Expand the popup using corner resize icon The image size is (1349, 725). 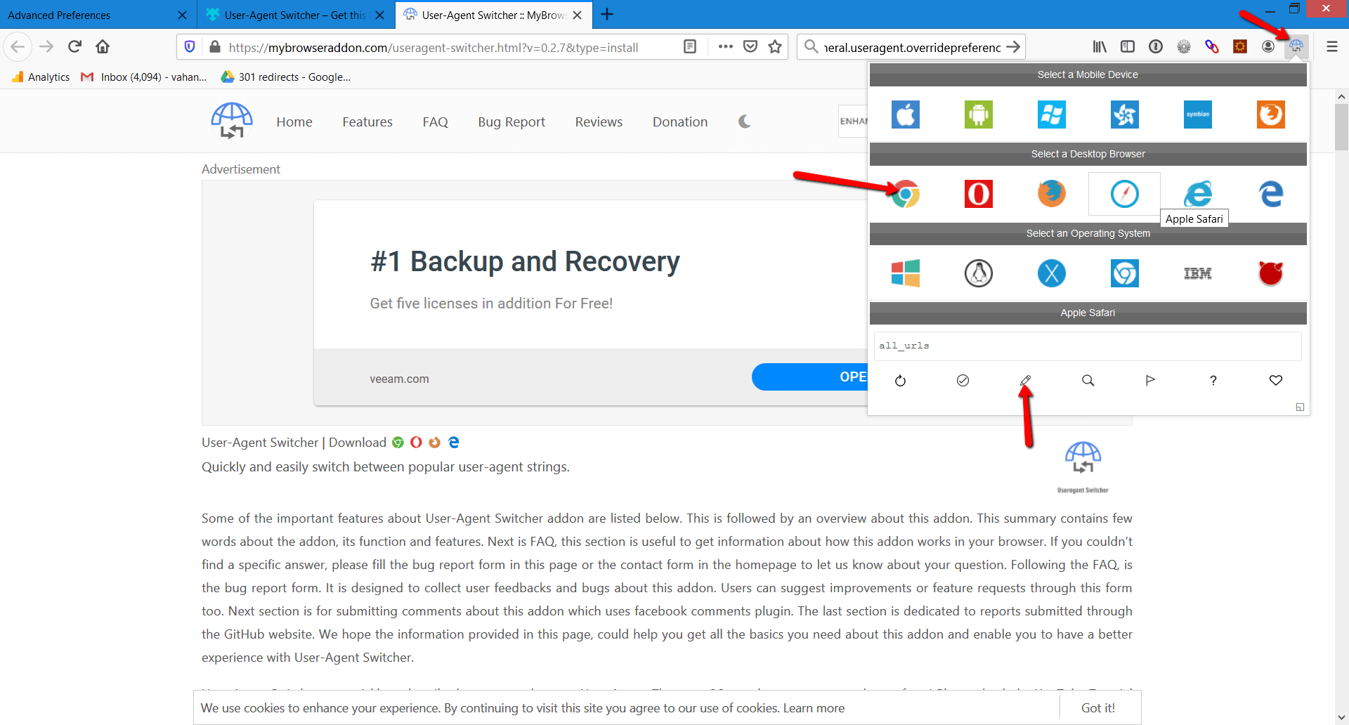click(1299, 407)
